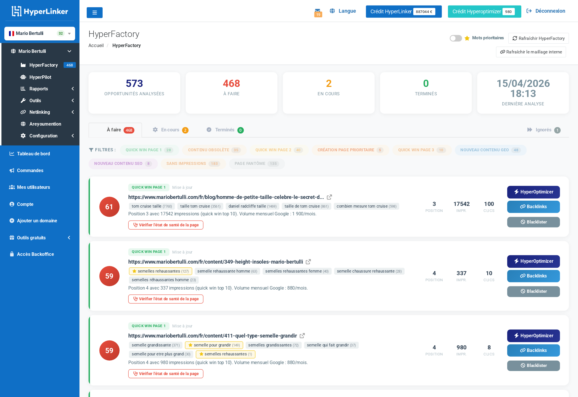Switch to the En cours tab
This screenshot has height=397, width=578.
point(170,130)
